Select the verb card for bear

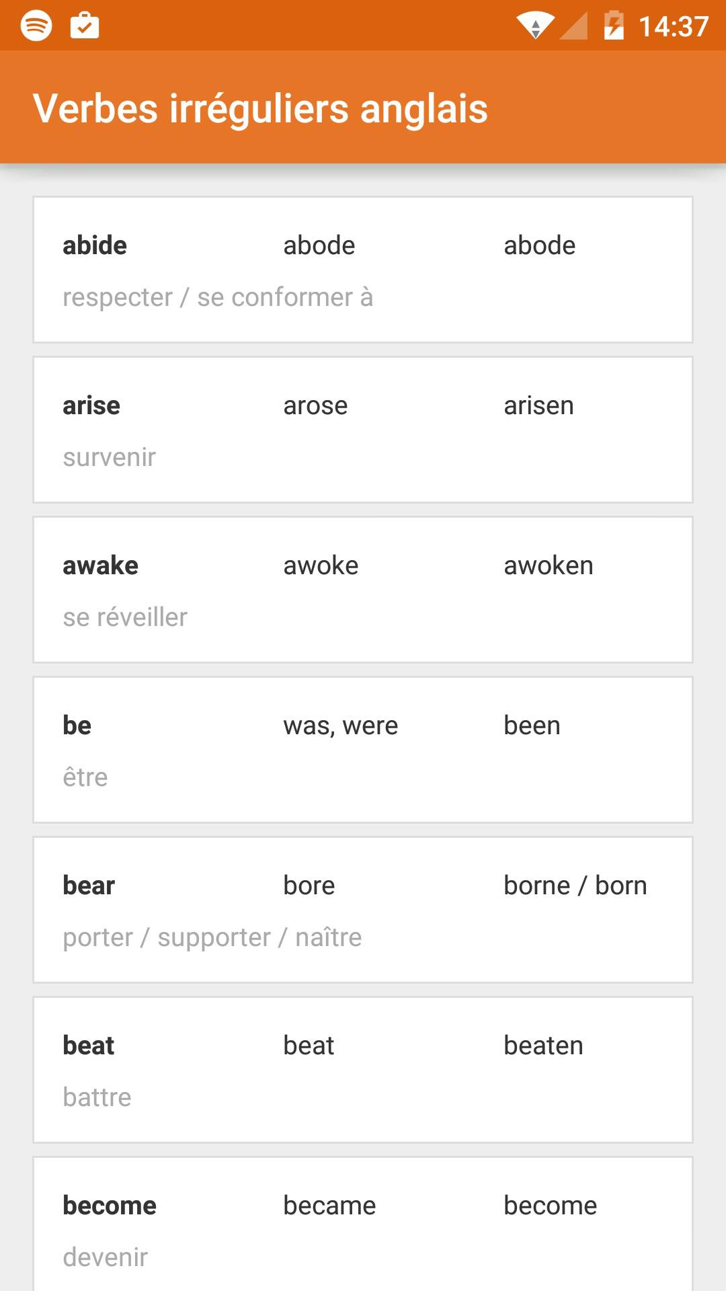click(x=363, y=909)
